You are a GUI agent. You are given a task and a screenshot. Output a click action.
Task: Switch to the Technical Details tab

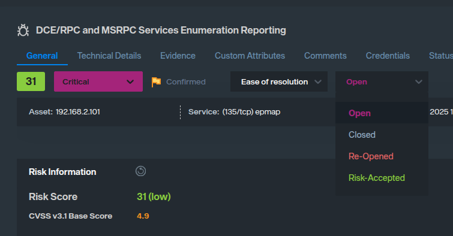coord(109,56)
